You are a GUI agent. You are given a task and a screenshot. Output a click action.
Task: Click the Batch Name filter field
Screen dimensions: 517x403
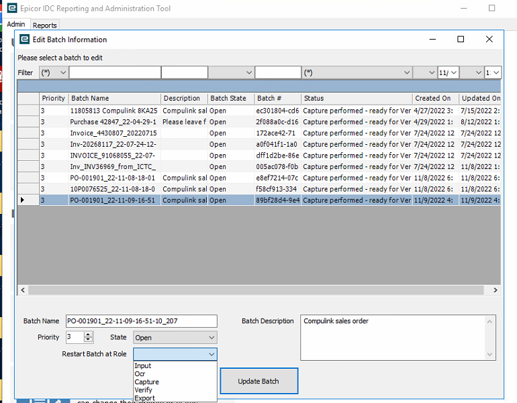coord(115,72)
